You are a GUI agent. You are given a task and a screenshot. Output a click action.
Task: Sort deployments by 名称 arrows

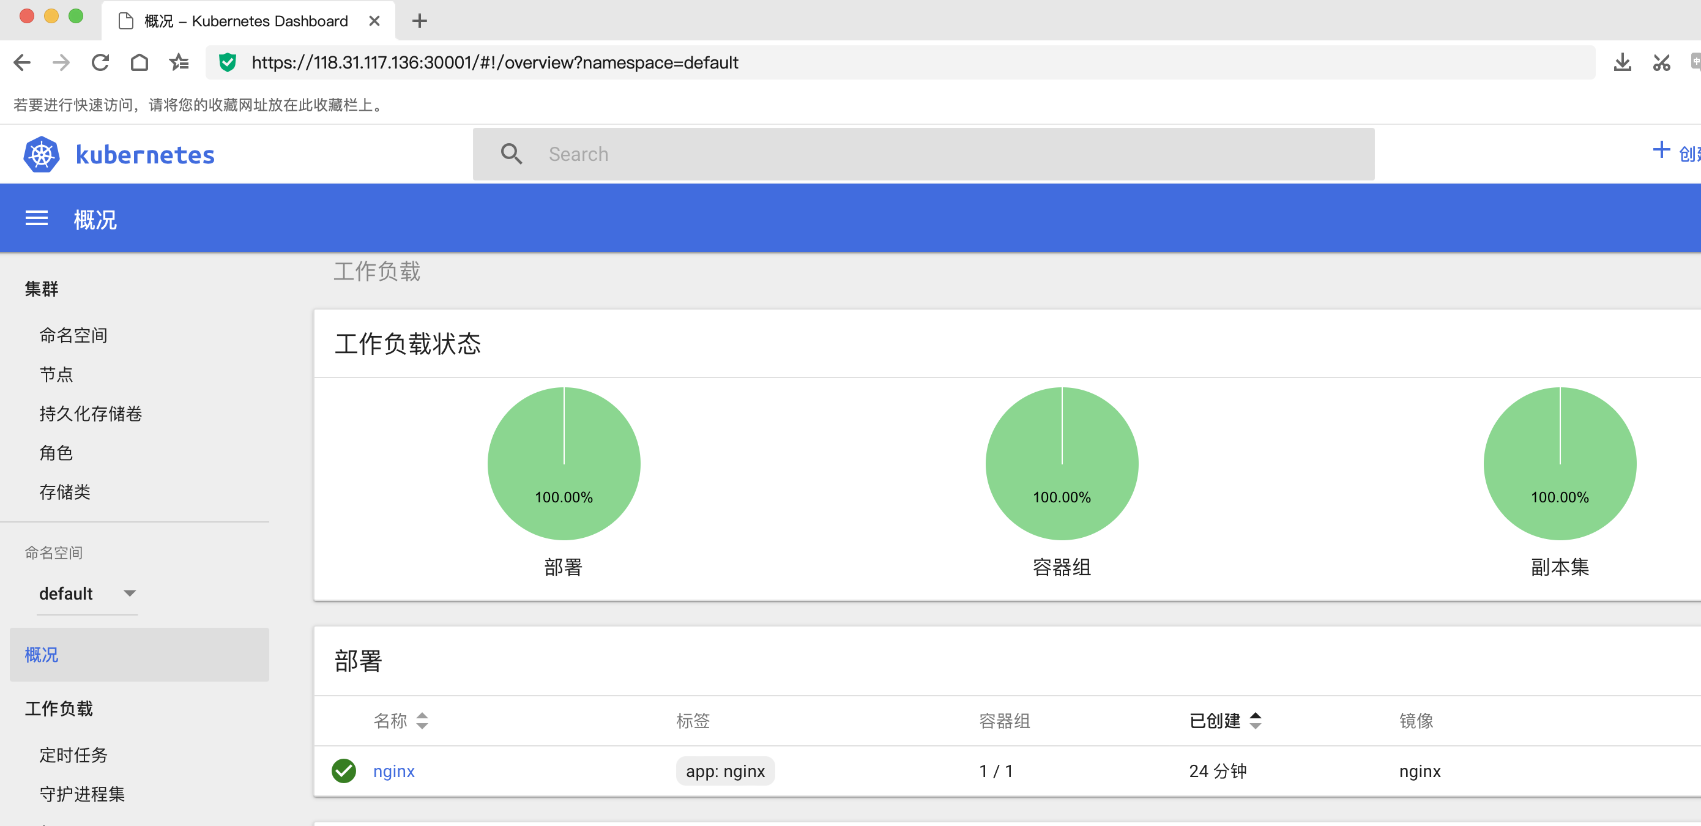(x=422, y=721)
